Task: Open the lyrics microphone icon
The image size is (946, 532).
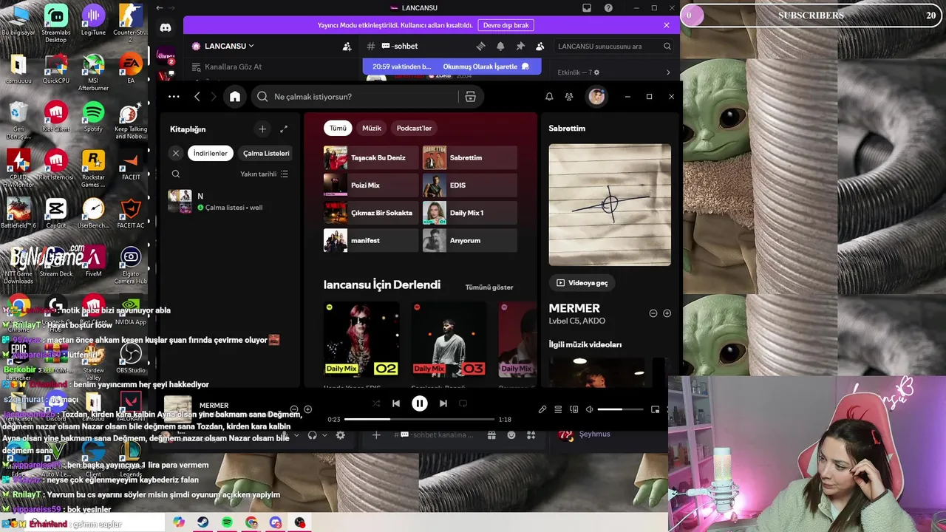Action: [542, 409]
